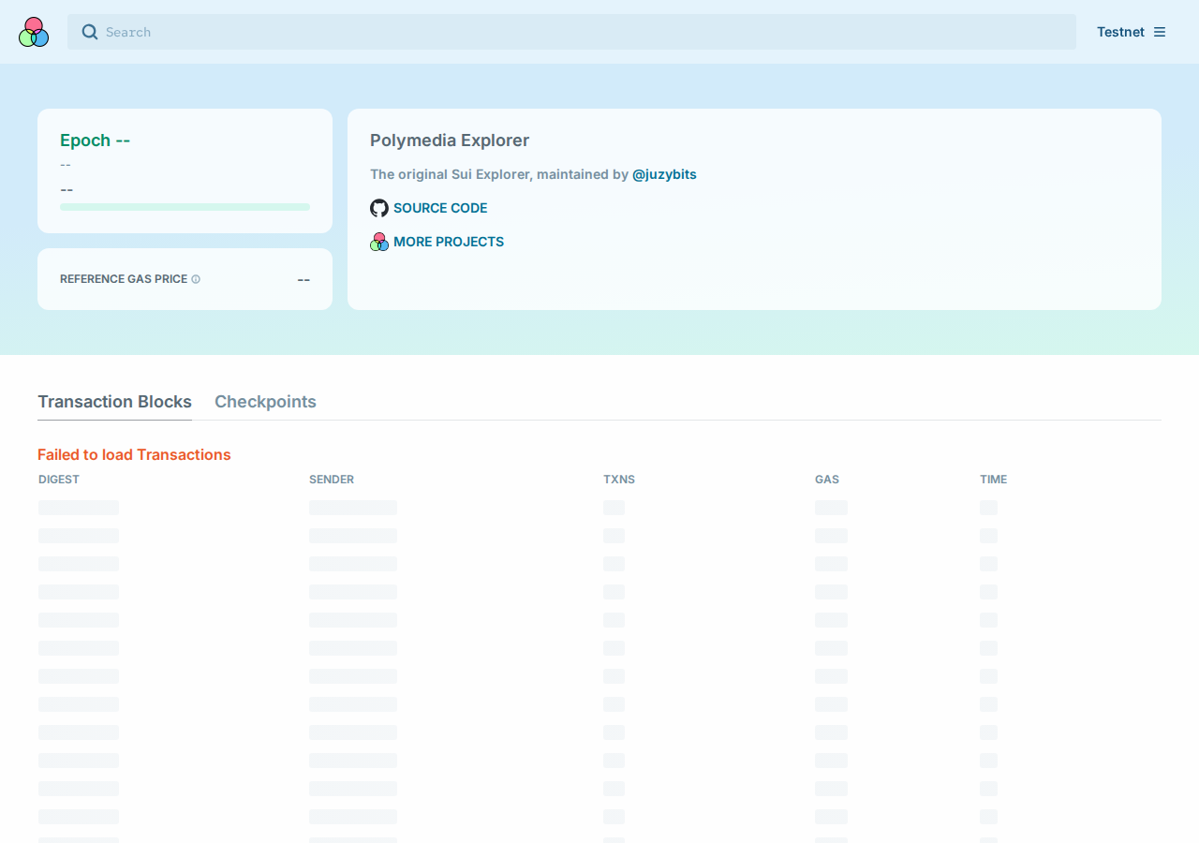Click the Polymedia logo in header
1199x843 pixels.
(x=34, y=32)
